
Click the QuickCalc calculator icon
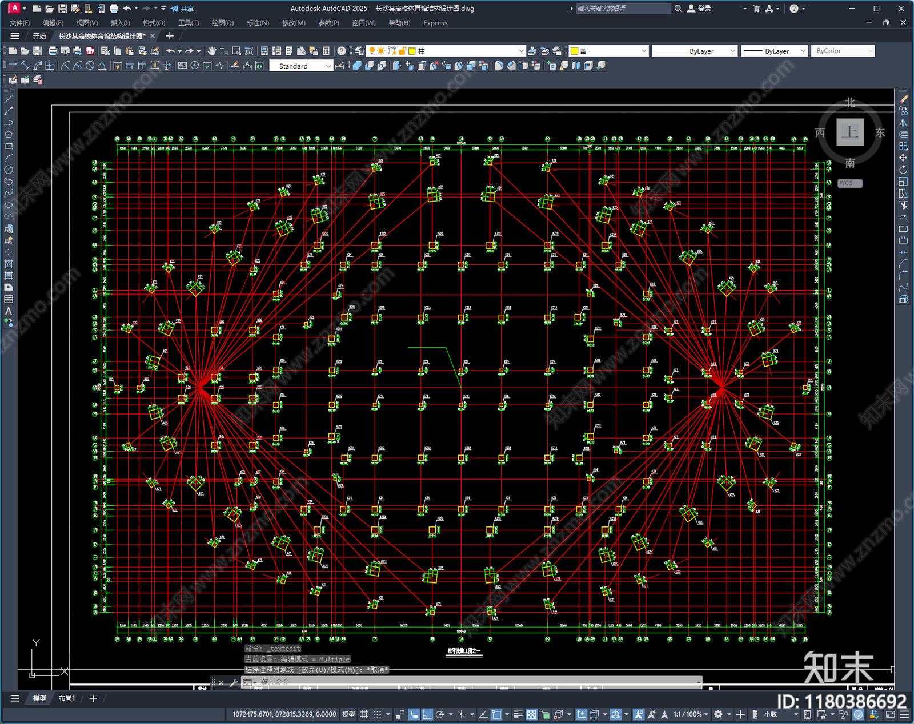[x=326, y=51]
